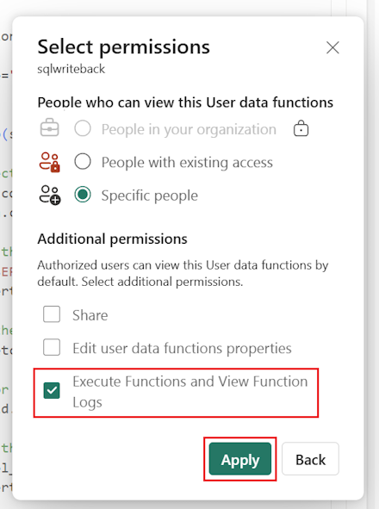This screenshot has height=509, width=379.
Task: Click the 'Specific people' label text
Action: [149, 196]
